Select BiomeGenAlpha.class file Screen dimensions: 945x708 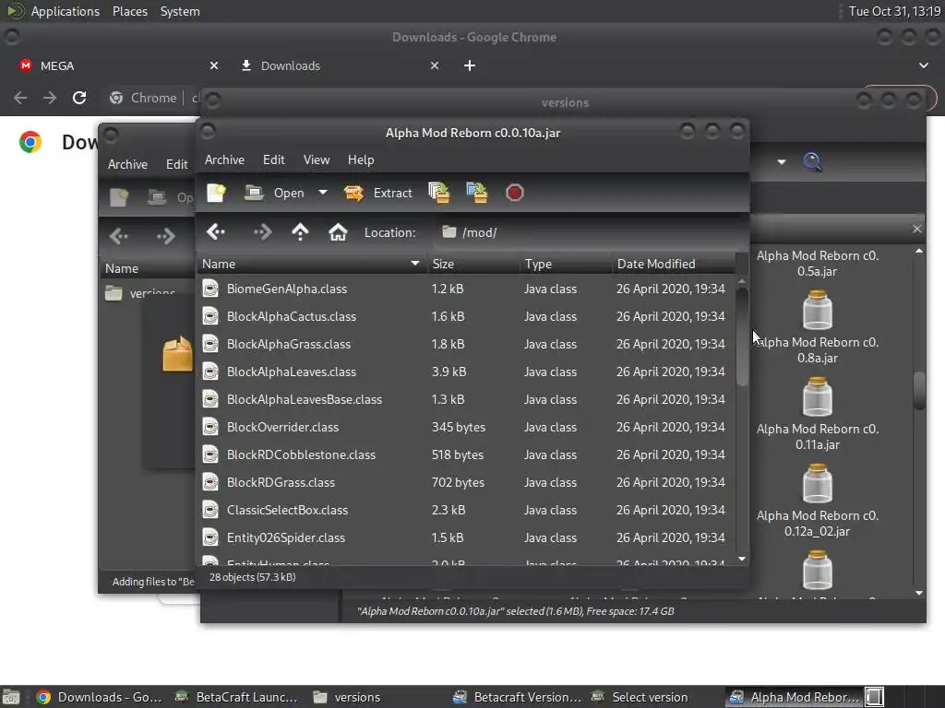466,289
